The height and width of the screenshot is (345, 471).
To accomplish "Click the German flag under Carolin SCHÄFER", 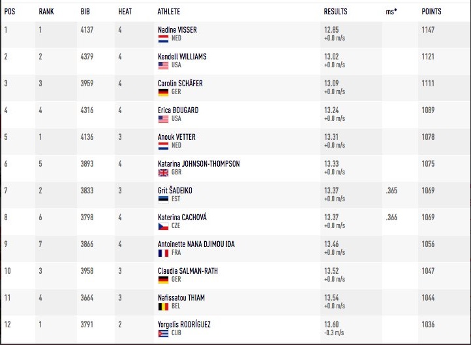I will point(163,92).
